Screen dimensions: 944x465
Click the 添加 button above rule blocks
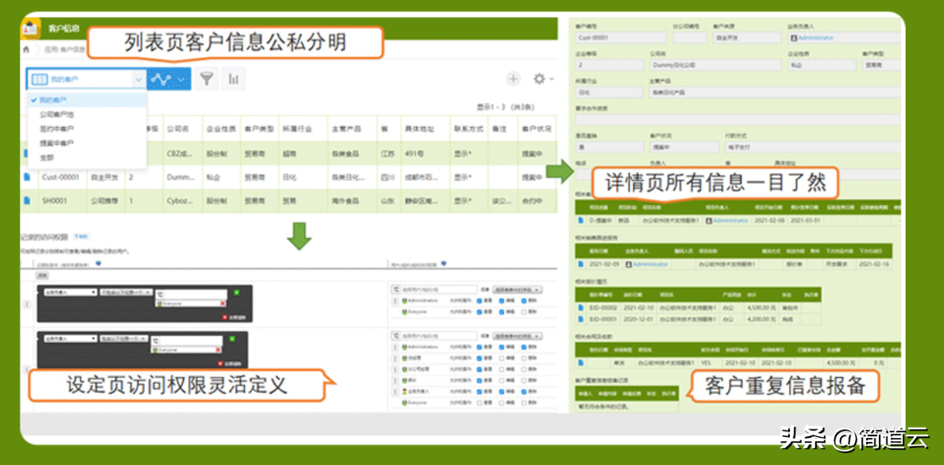click(x=42, y=275)
